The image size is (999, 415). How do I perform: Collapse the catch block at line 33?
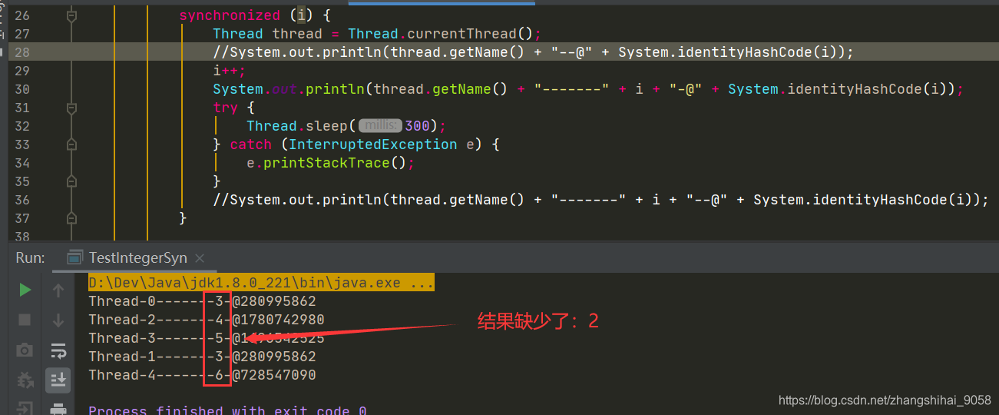click(71, 144)
